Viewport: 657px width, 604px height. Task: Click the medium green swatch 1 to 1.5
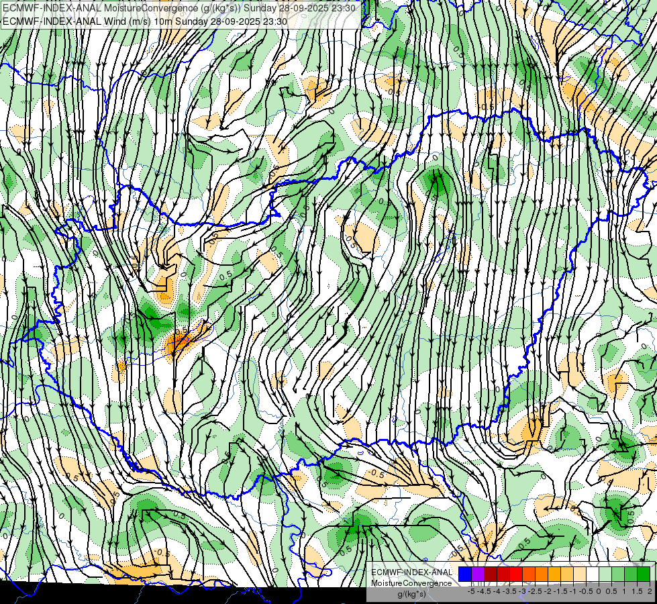point(631,574)
